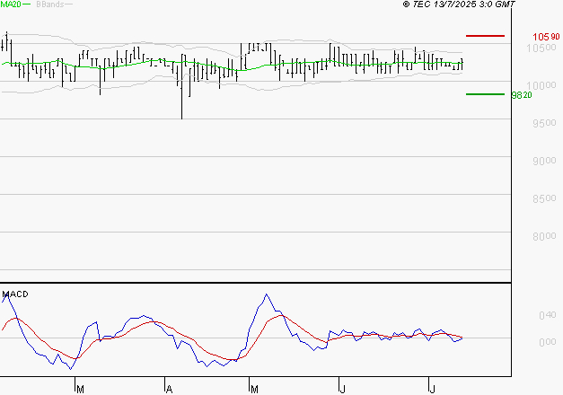Click the 85.00 price axis label

click(x=544, y=198)
